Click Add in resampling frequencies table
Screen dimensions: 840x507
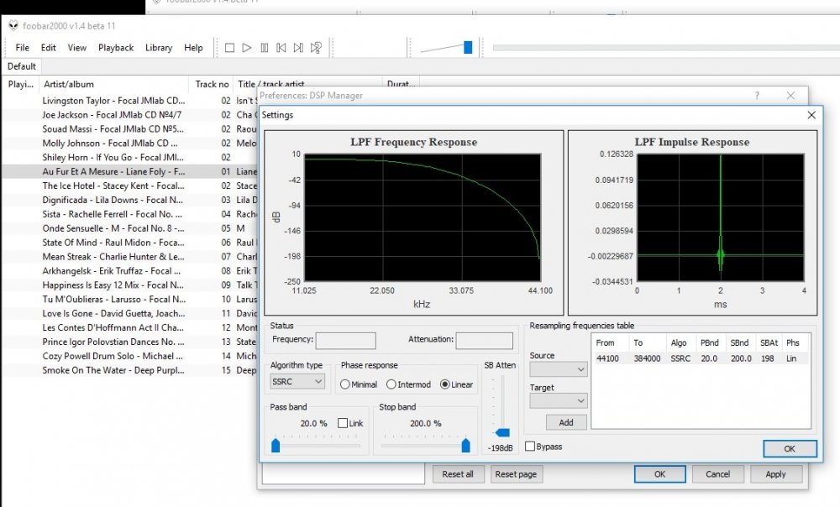tap(566, 422)
